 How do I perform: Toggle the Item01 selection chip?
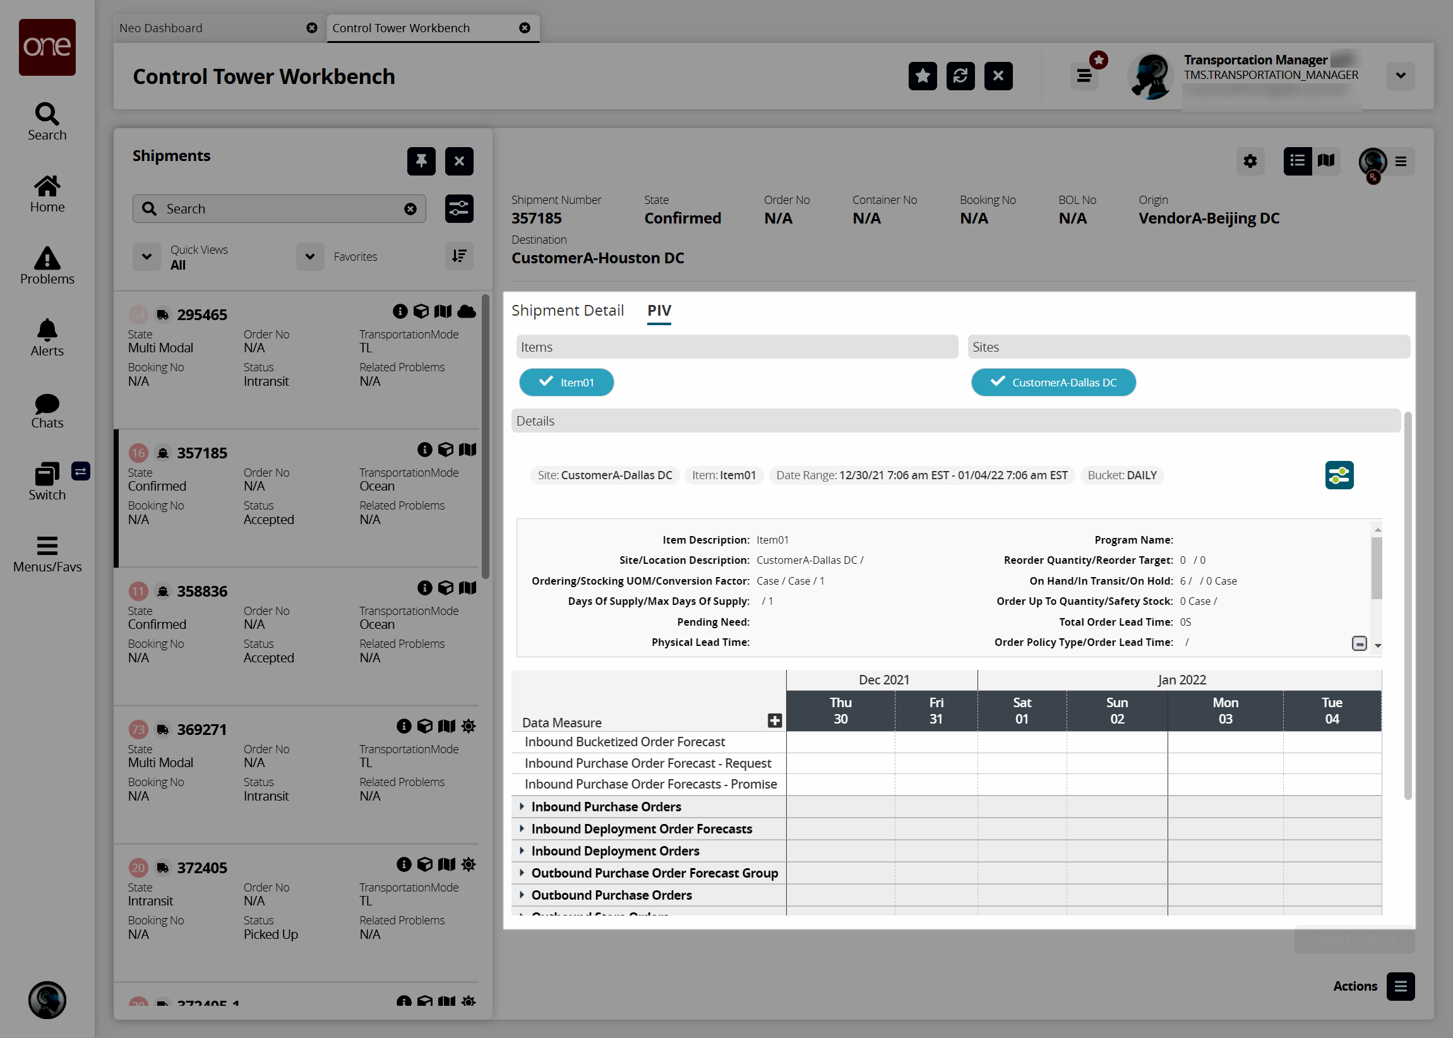tap(566, 382)
